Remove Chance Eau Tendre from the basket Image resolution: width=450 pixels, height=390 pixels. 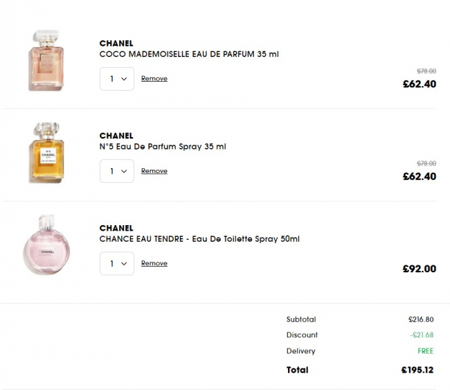(154, 263)
